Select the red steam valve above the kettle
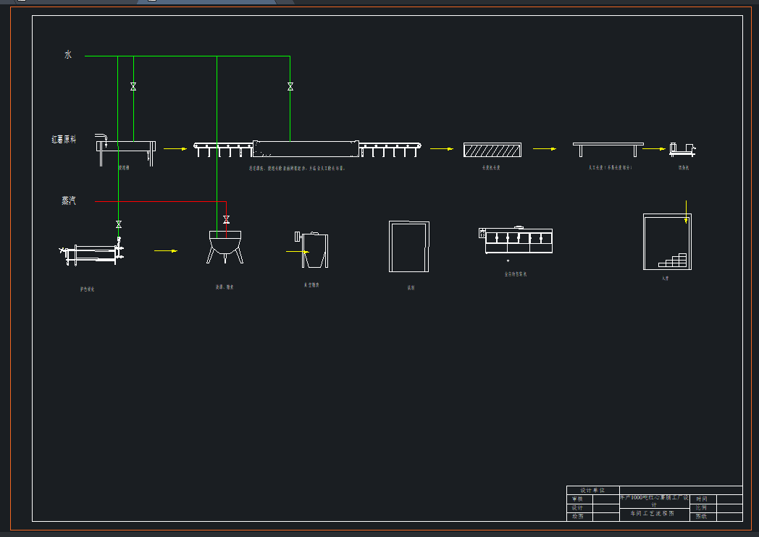Screen dimensions: 759x537 click(226, 219)
